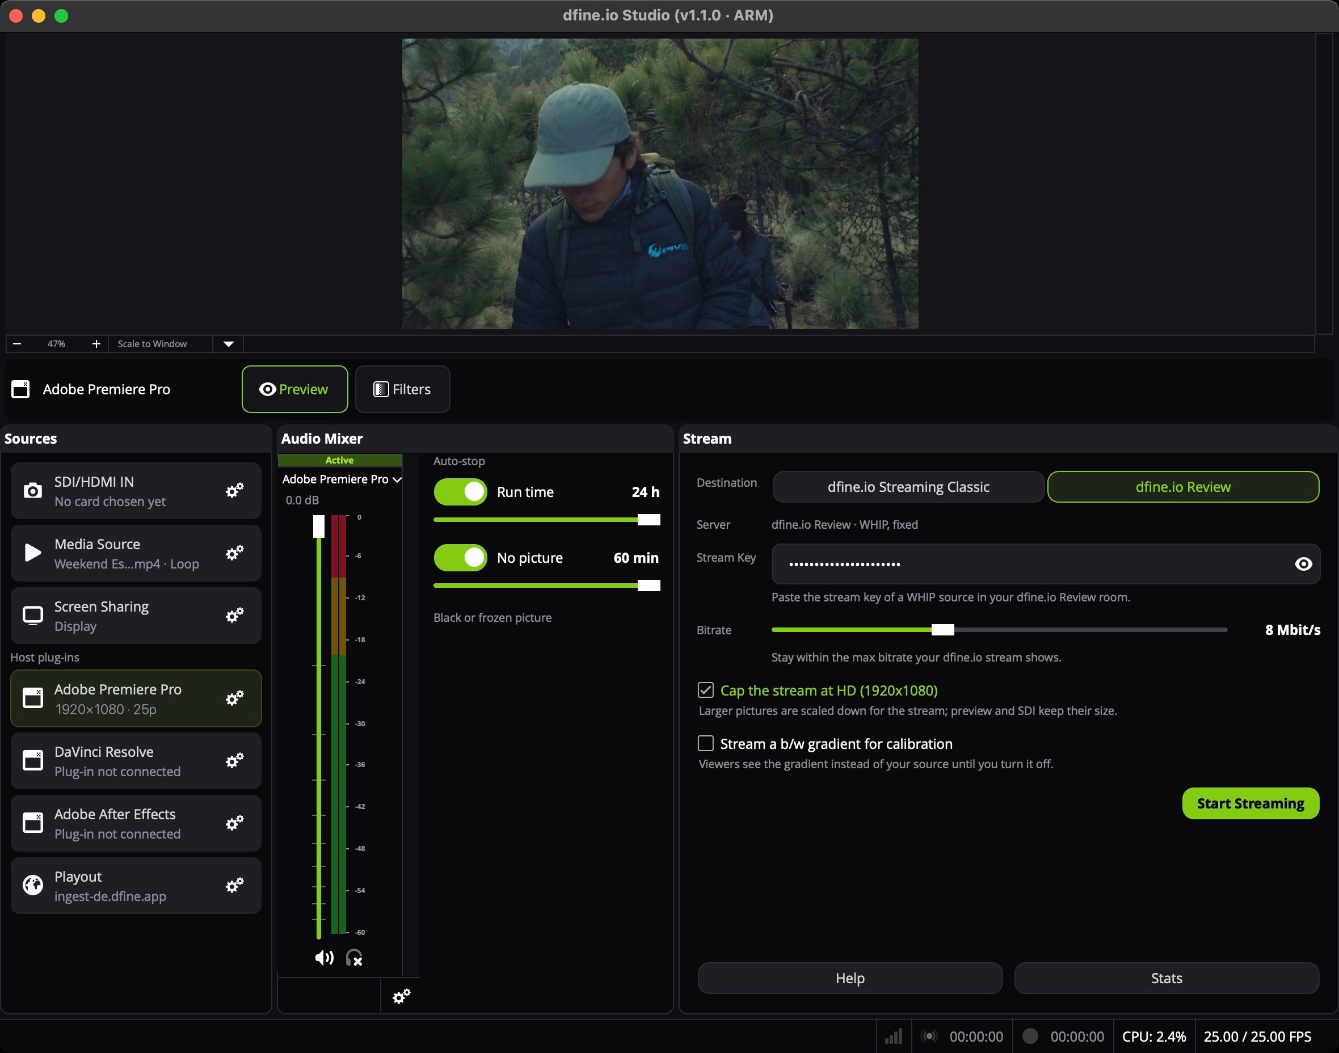Toggle the Preview button

294,389
